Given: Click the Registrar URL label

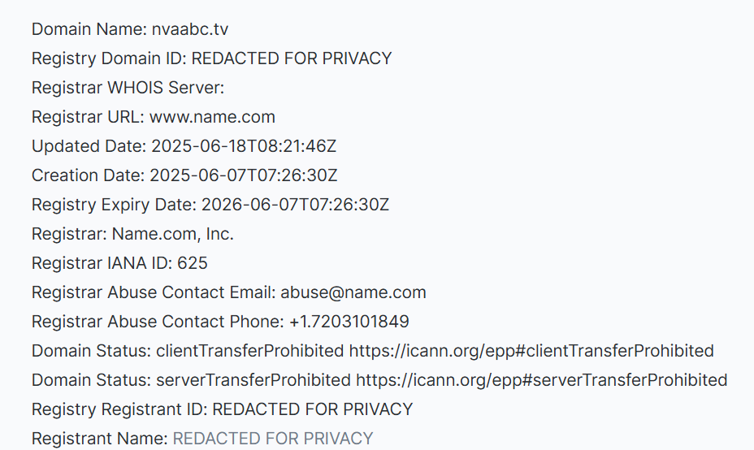Looking at the screenshot, I should pyautogui.click(x=88, y=117).
